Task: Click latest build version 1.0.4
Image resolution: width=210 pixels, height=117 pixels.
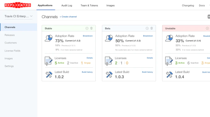Action: (180, 77)
